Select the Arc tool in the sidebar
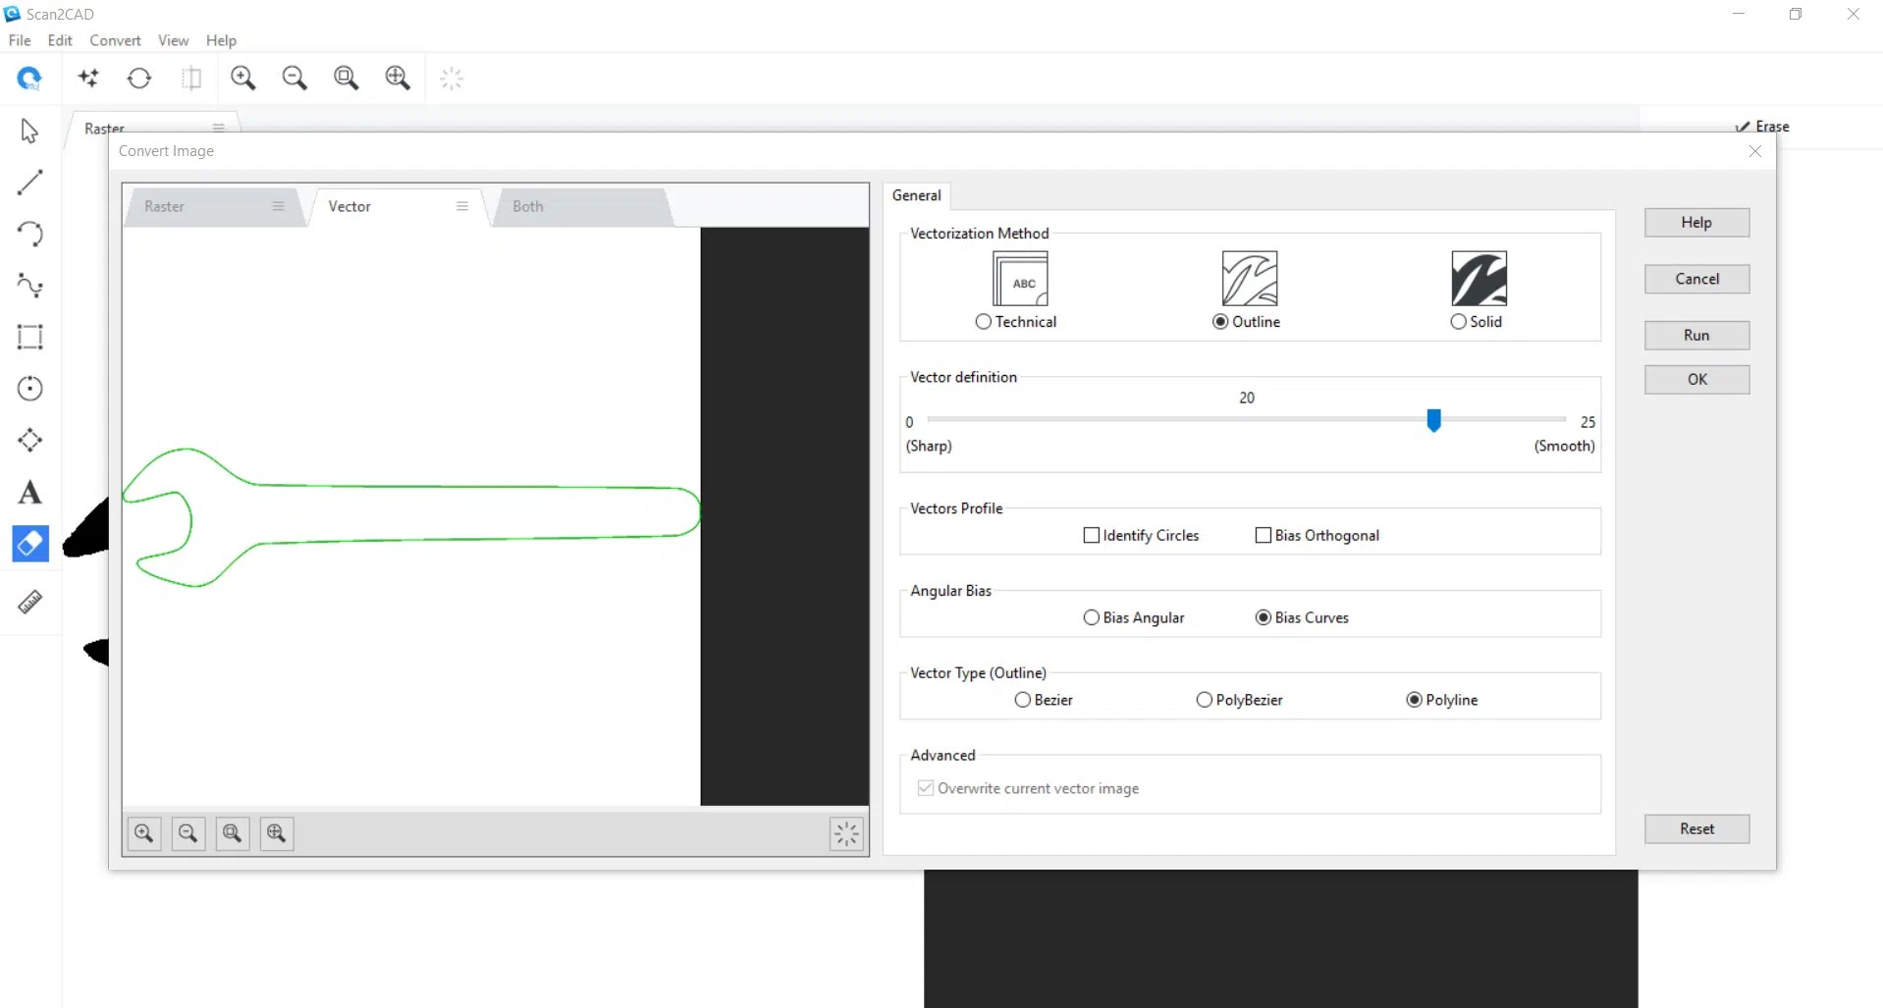Screen dimensions: 1883x1008 tap(29, 234)
